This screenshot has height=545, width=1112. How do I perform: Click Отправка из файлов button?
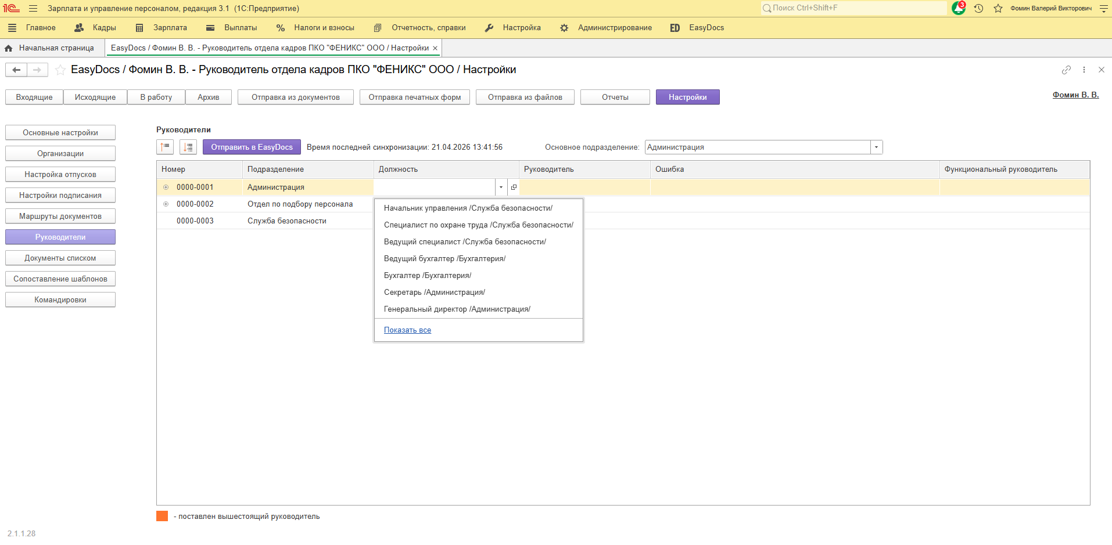click(x=525, y=98)
